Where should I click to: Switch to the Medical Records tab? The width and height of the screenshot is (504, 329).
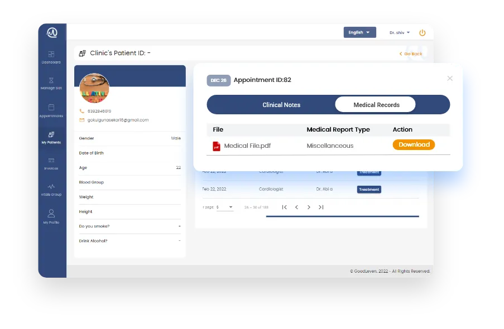375,104
